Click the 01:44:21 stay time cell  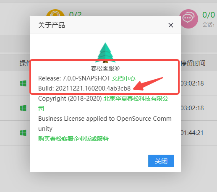click(x=192, y=133)
